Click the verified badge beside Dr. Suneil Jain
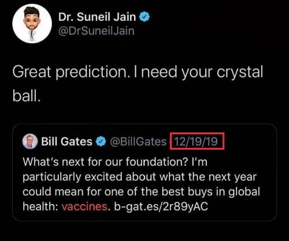This screenshot has width=289, height=241. (x=144, y=17)
